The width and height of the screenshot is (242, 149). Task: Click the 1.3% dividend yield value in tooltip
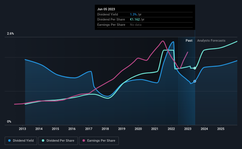click(133, 14)
